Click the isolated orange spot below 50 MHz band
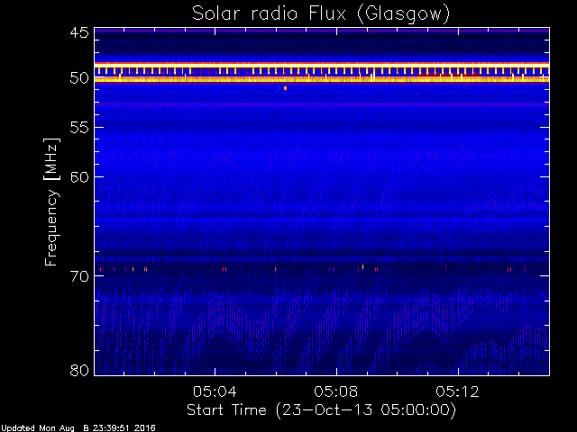Screen dimensions: 577x432 [x=285, y=88]
